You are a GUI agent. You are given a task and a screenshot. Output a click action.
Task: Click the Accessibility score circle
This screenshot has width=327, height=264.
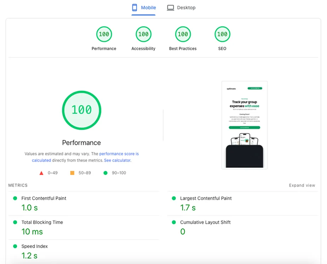tap(143, 34)
